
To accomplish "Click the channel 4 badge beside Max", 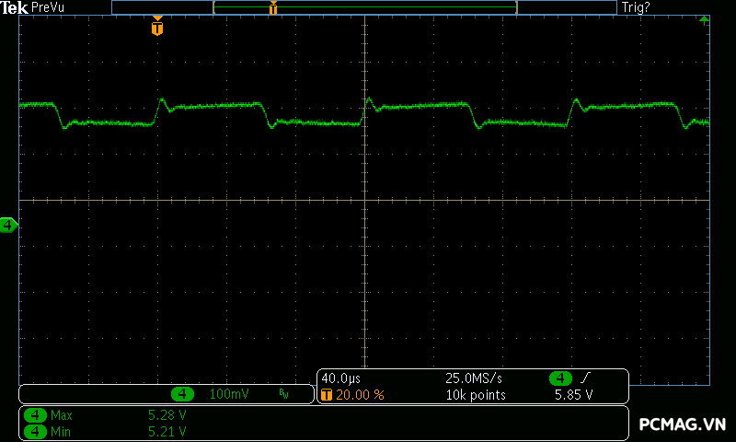I will [35, 415].
